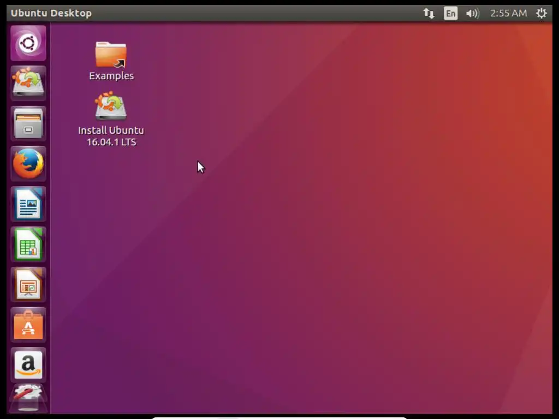Open the Ubuntu Dash search launcher
This screenshot has width=559, height=419.
point(28,44)
